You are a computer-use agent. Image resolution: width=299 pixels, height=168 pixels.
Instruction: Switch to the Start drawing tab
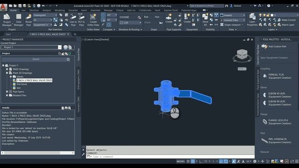[8, 34]
